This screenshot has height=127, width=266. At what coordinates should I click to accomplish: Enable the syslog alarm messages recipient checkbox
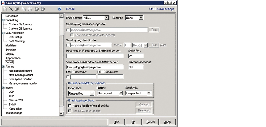[x=68, y=30]
